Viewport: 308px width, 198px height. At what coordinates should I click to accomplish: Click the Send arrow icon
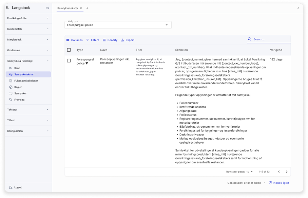click(11, 68)
